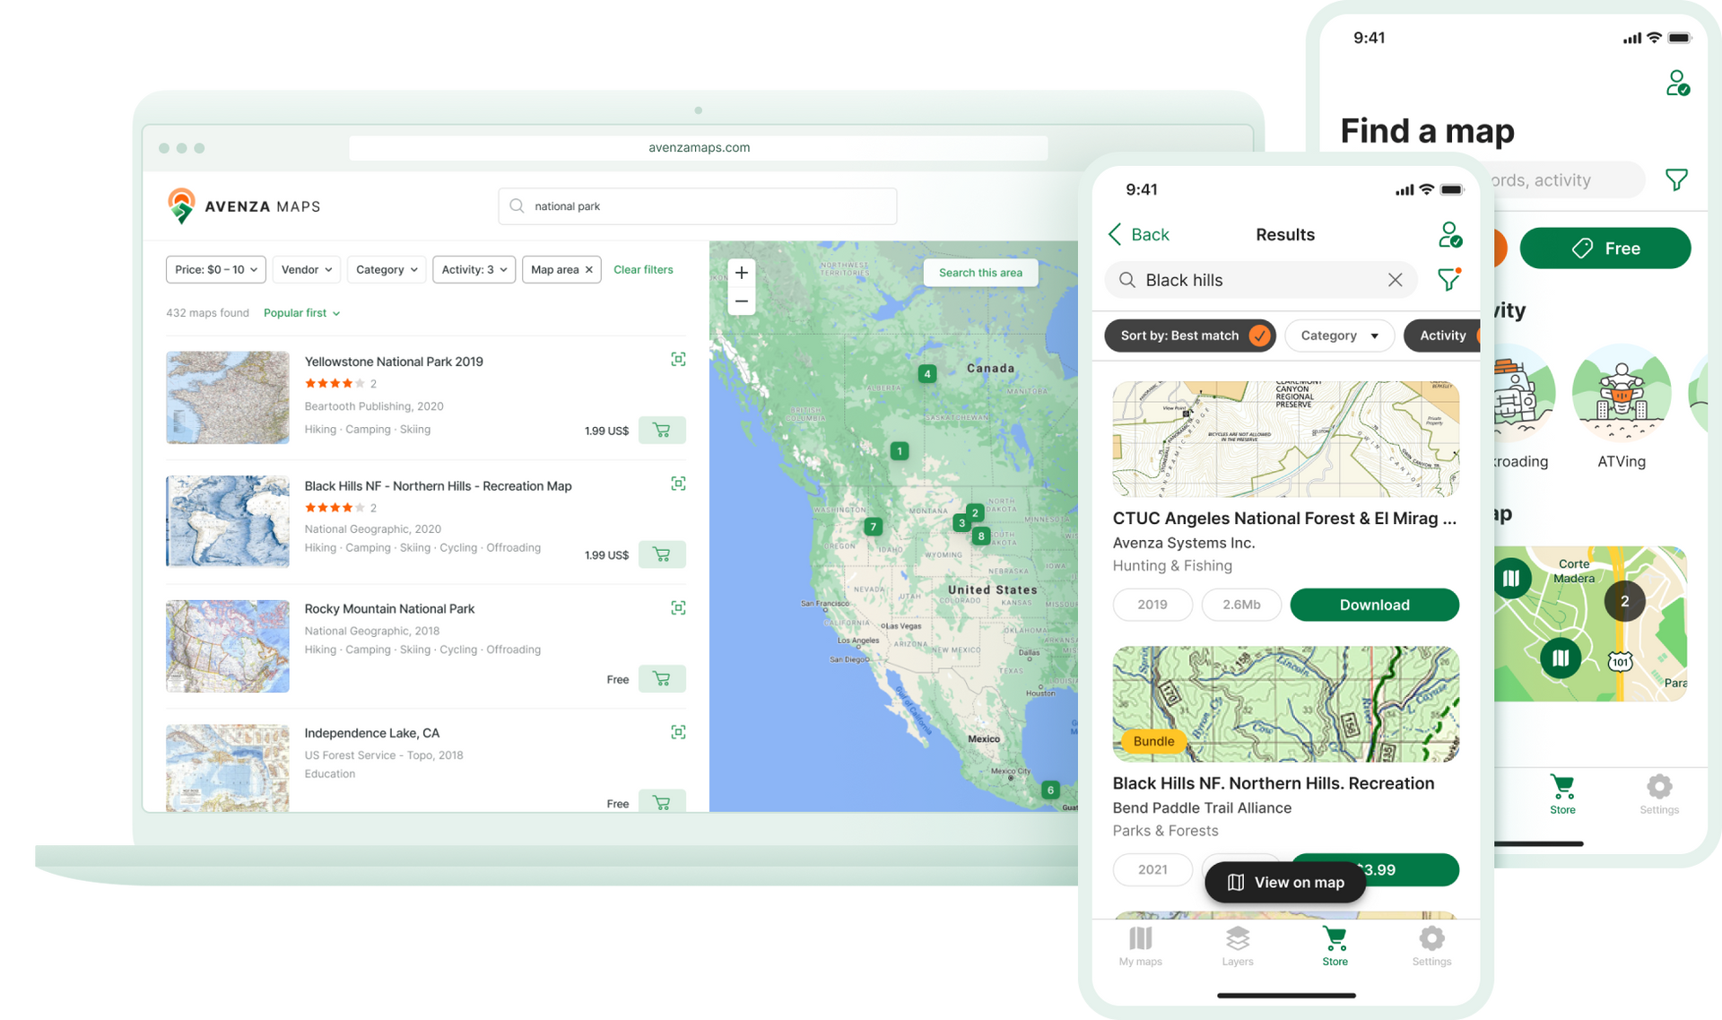Open the My maps tab
Image resolution: width=1722 pixels, height=1020 pixels.
(x=1140, y=946)
